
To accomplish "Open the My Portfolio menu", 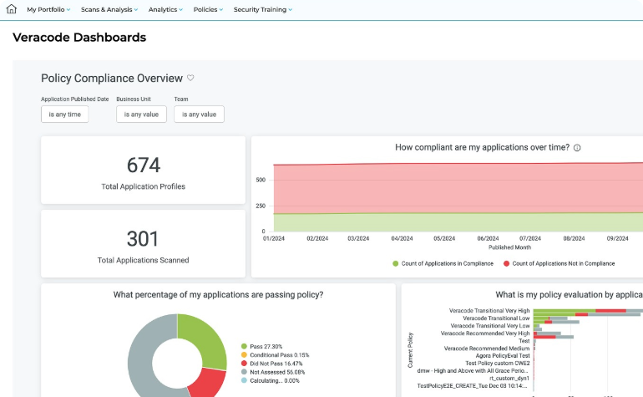I will coord(48,10).
